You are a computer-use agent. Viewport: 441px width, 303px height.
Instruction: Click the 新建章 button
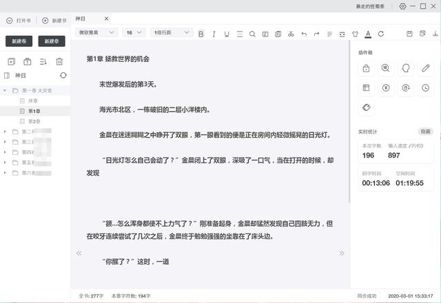coord(52,41)
